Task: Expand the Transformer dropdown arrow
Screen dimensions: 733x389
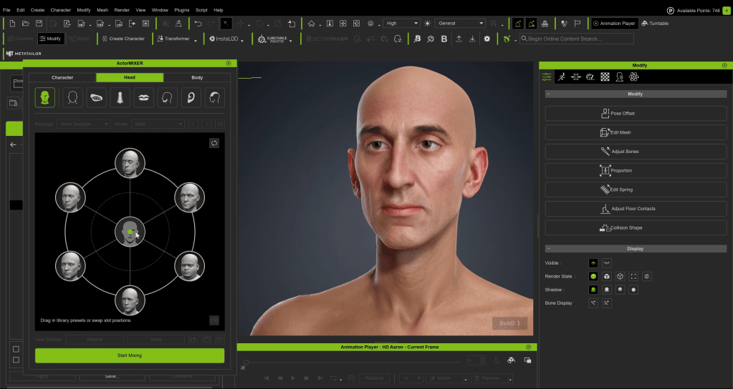Action: tap(196, 41)
